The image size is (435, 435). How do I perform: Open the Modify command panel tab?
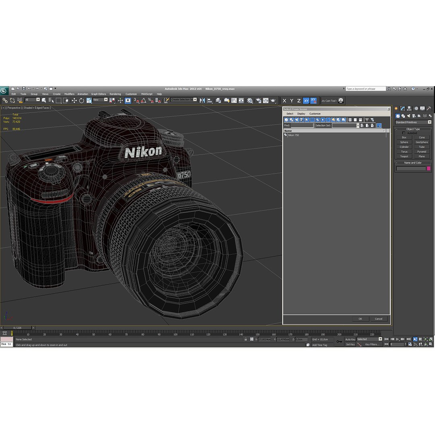[402, 108]
